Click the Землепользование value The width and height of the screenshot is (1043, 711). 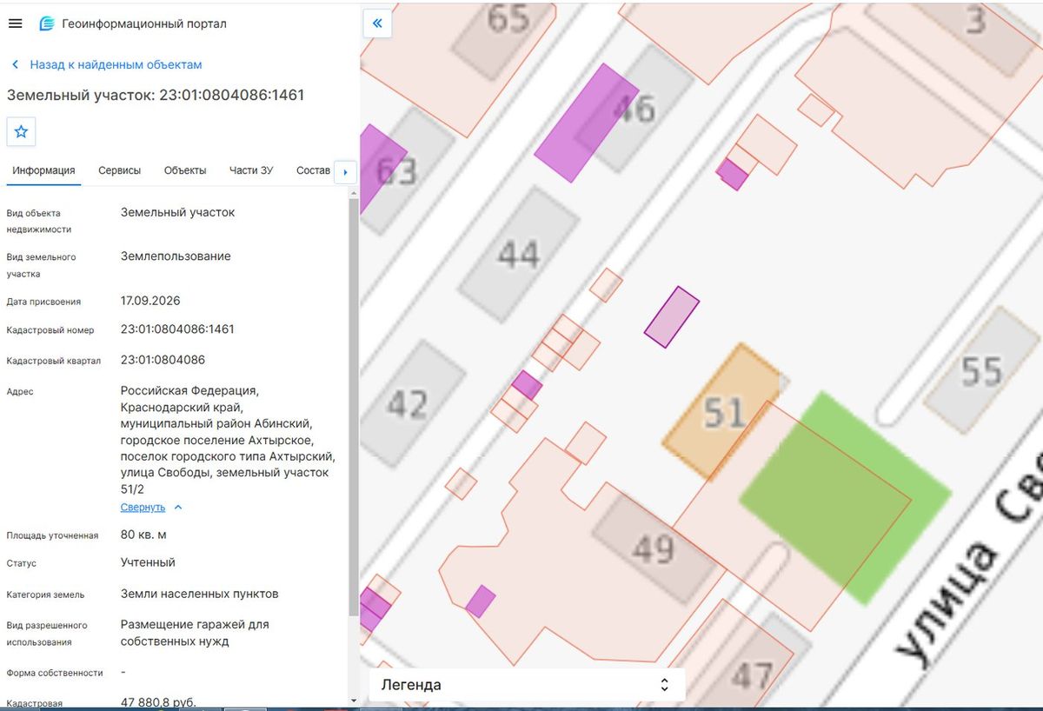tap(176, 256)
